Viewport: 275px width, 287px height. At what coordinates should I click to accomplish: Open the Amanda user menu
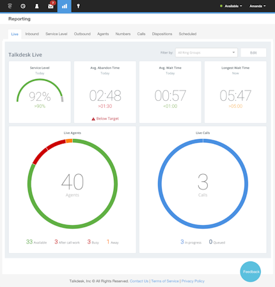[258, 6]
